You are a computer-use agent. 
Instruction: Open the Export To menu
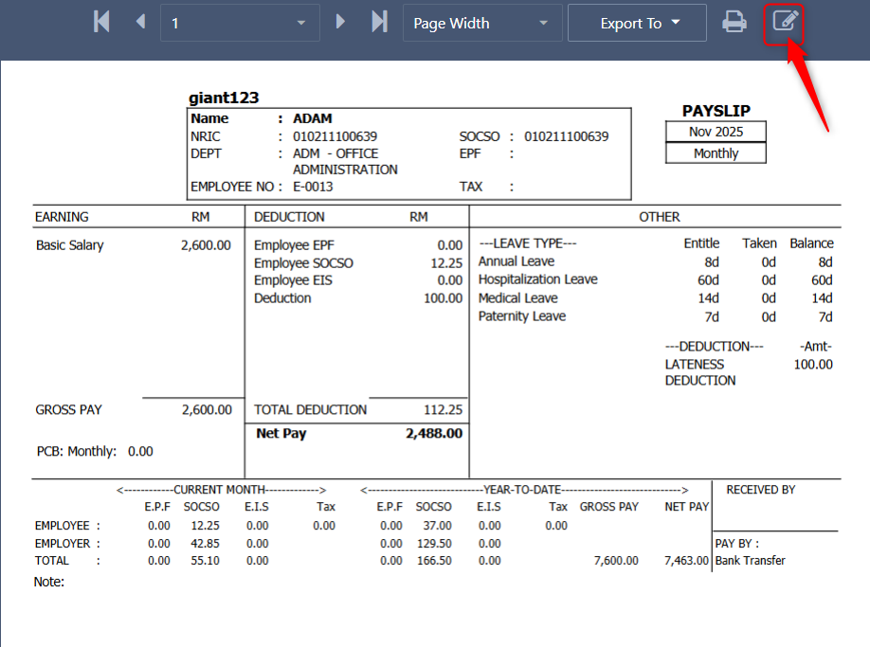(x=637, y=23)
